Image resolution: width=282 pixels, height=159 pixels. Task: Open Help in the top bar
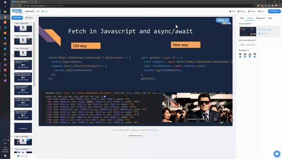pyautogui.click(x=232, y=11)
